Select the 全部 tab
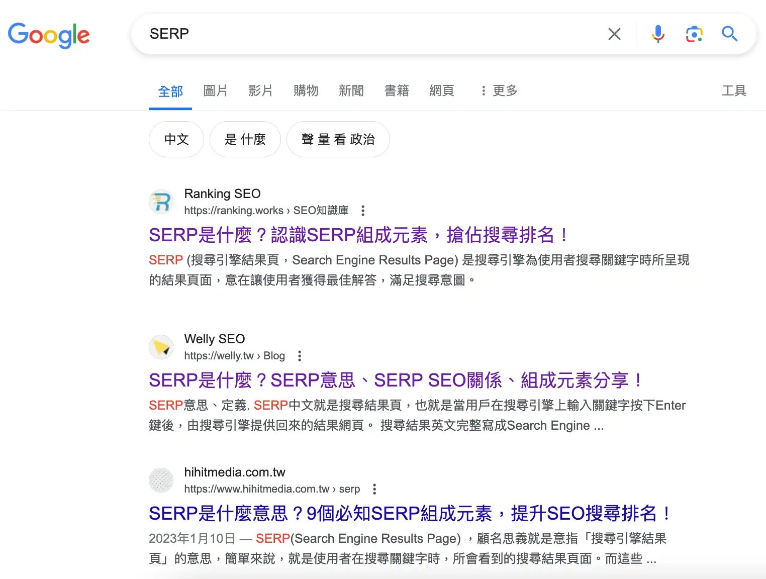The width and height of the screenshot is (766, 579). click(170, 91)
